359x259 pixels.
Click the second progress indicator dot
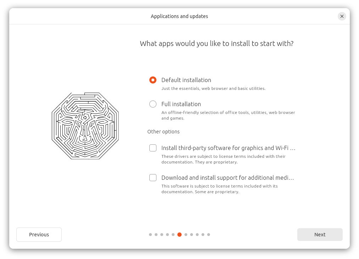click(x=156, y=235)
